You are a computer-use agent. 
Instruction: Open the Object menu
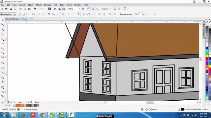pyautogui.click(x=31, y=5)
